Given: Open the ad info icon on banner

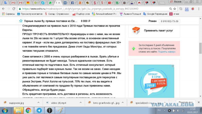Looking at the screenshot, I should [173, 66].
